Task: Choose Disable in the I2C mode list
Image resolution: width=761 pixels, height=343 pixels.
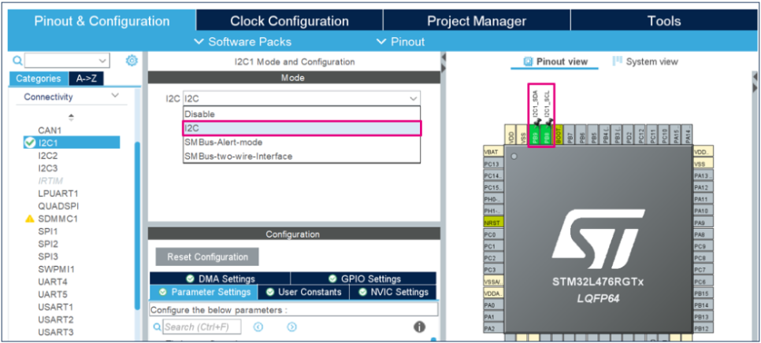Action: (302, 114)
